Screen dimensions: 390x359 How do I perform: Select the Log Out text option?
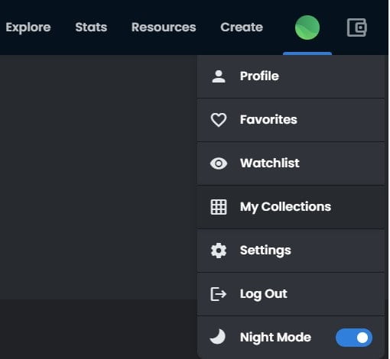pos(263,294)
